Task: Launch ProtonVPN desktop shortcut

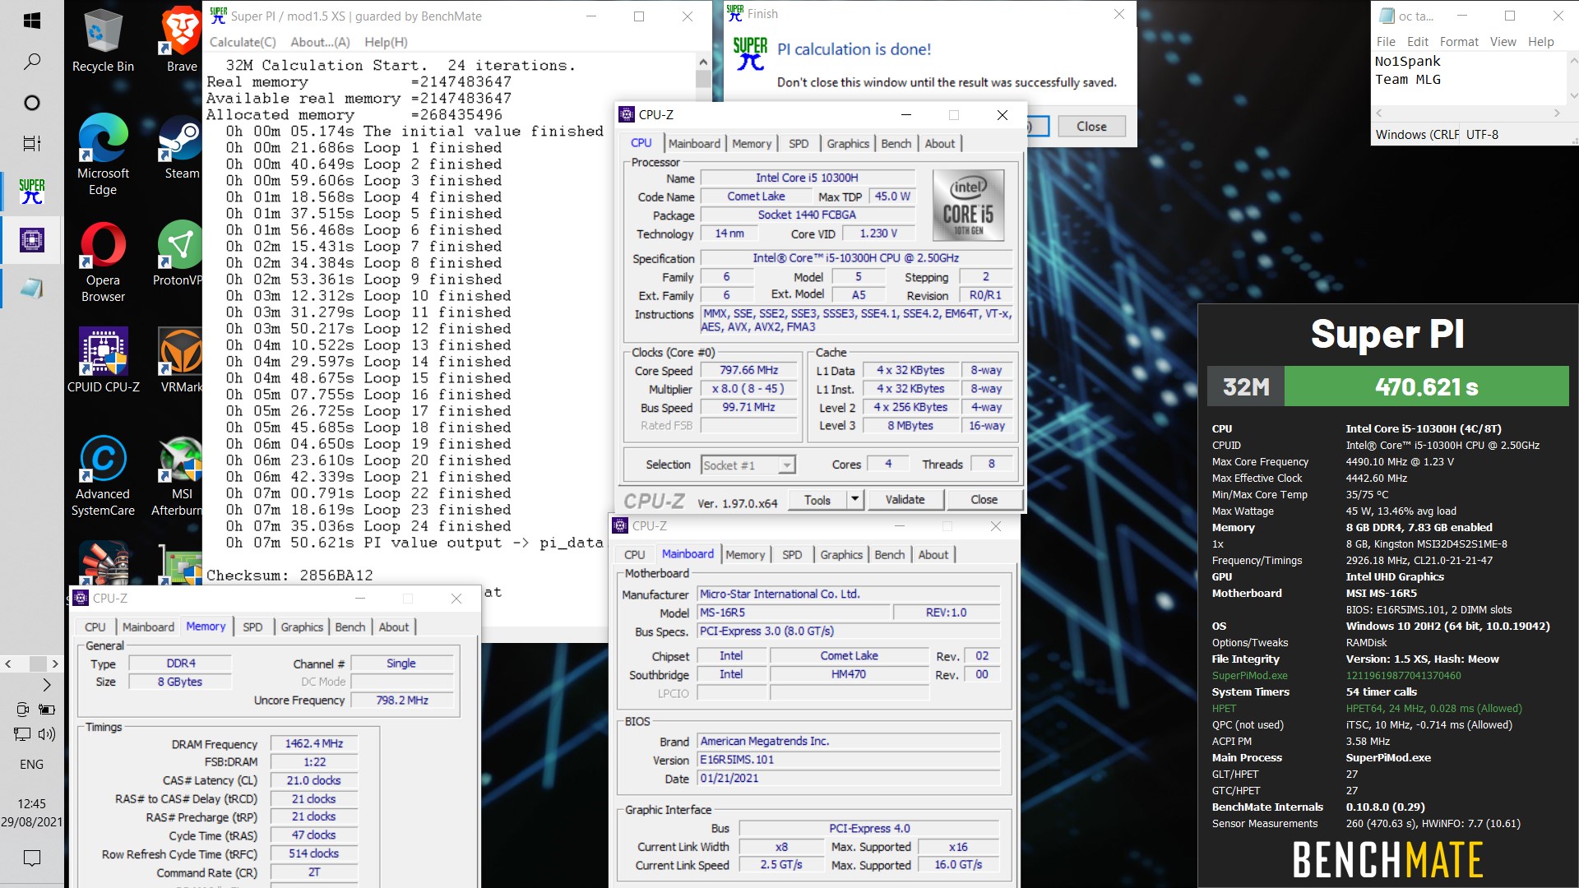Action: (x=179, y=253)
